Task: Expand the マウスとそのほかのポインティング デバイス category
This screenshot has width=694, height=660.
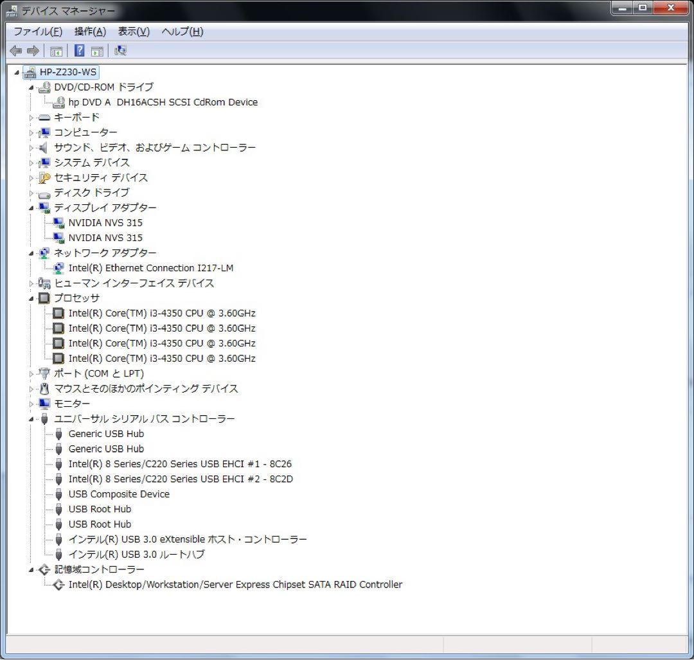Action: [31, 389]
